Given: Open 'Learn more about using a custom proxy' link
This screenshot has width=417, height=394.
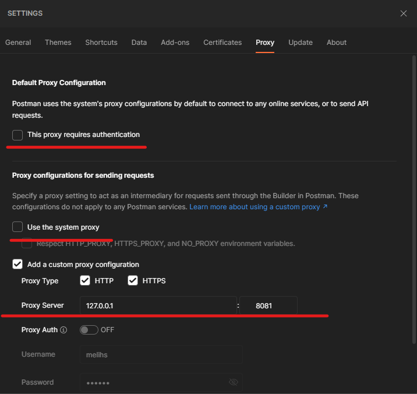Looking at the screenshot, I should coord(258,207).
